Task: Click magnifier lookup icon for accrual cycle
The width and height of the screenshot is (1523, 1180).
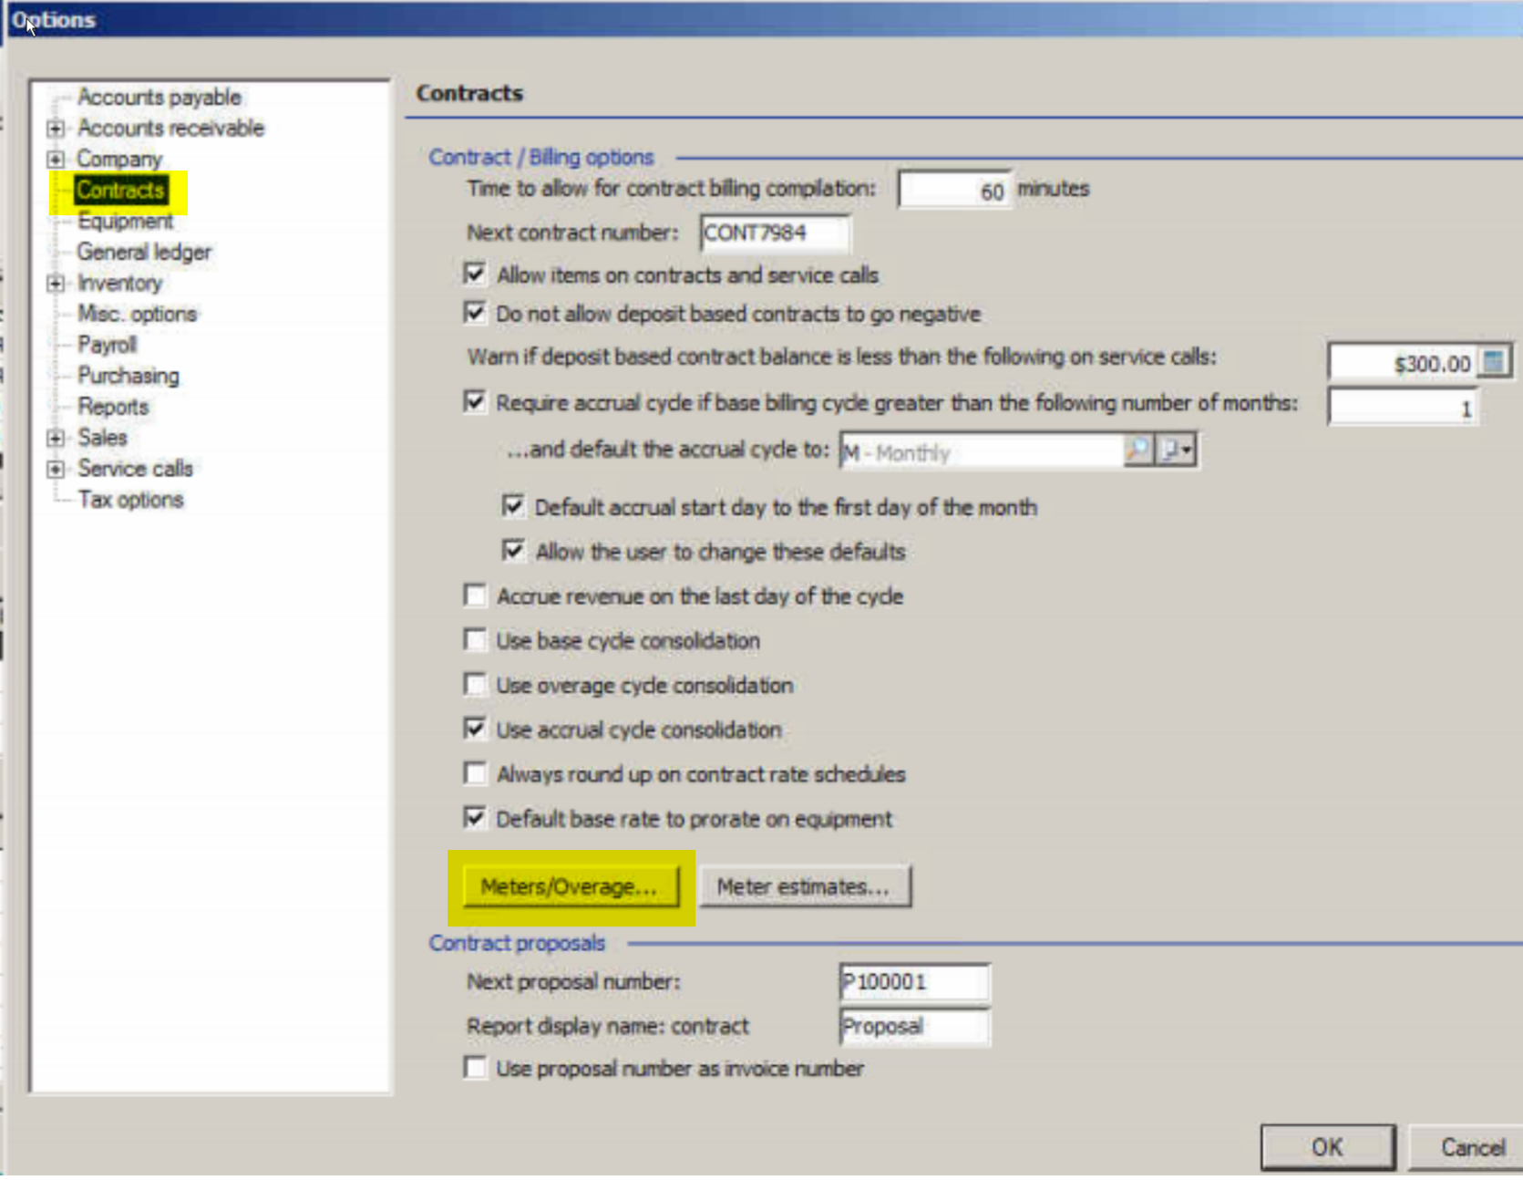Action: [1138, 450]
